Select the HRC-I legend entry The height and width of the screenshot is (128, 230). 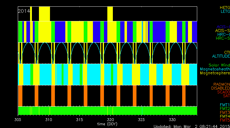[224, 34]
